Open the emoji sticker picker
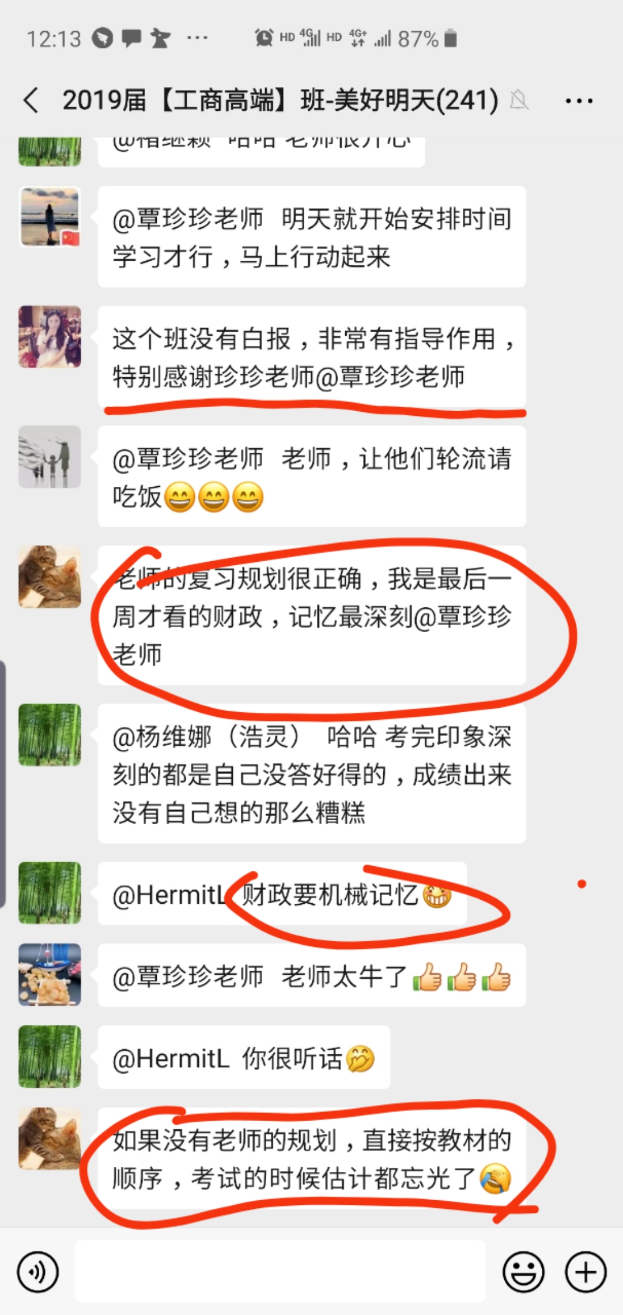623x1315 pixels. coord(523,1272)
